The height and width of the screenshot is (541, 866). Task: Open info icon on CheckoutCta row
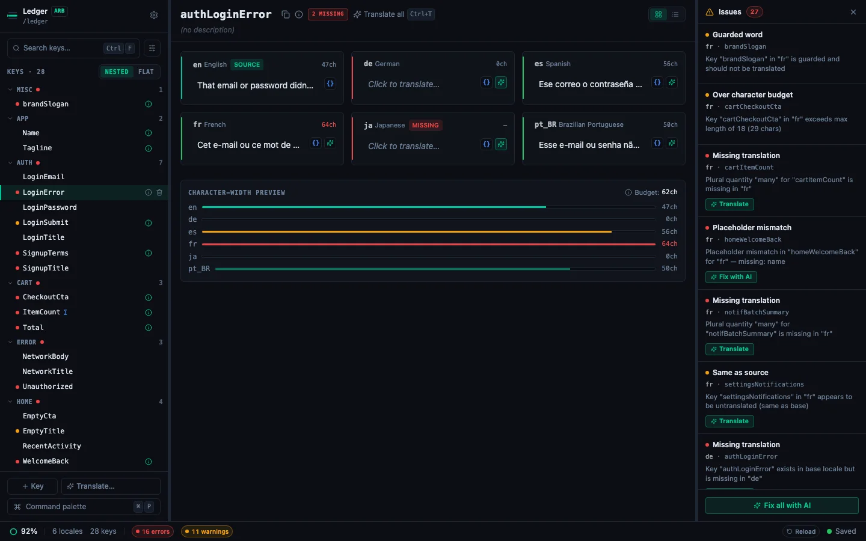click(149, 298)
